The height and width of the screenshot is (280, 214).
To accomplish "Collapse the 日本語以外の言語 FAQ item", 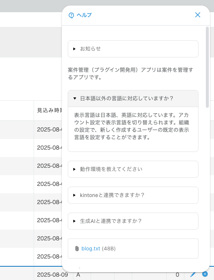I will pos(133,99).
